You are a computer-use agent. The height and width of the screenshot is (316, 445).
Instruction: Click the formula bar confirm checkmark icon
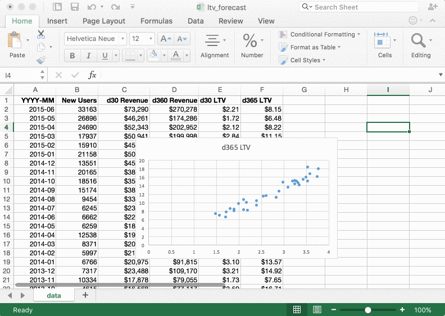click(75, 75)
